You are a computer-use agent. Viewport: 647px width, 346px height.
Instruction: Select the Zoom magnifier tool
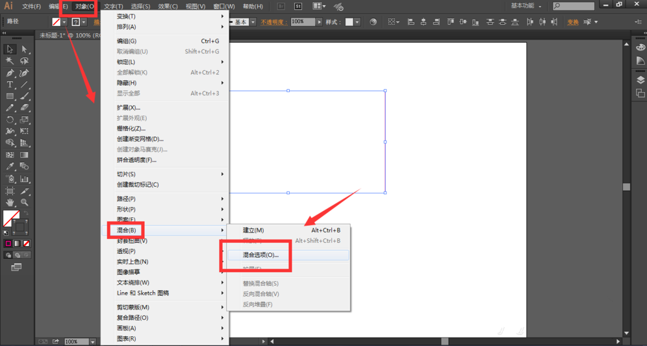[x=25, y=203]
